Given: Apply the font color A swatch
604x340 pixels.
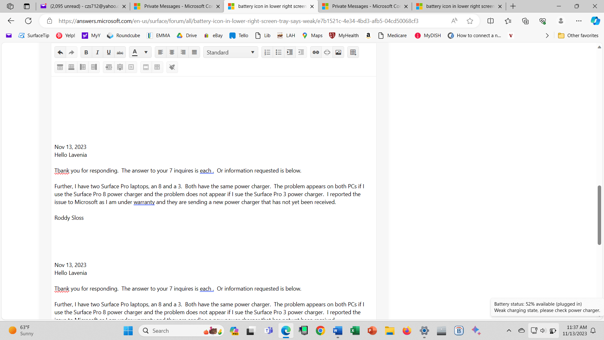Looking at the screenshot, I should click(x=135, y=52).
